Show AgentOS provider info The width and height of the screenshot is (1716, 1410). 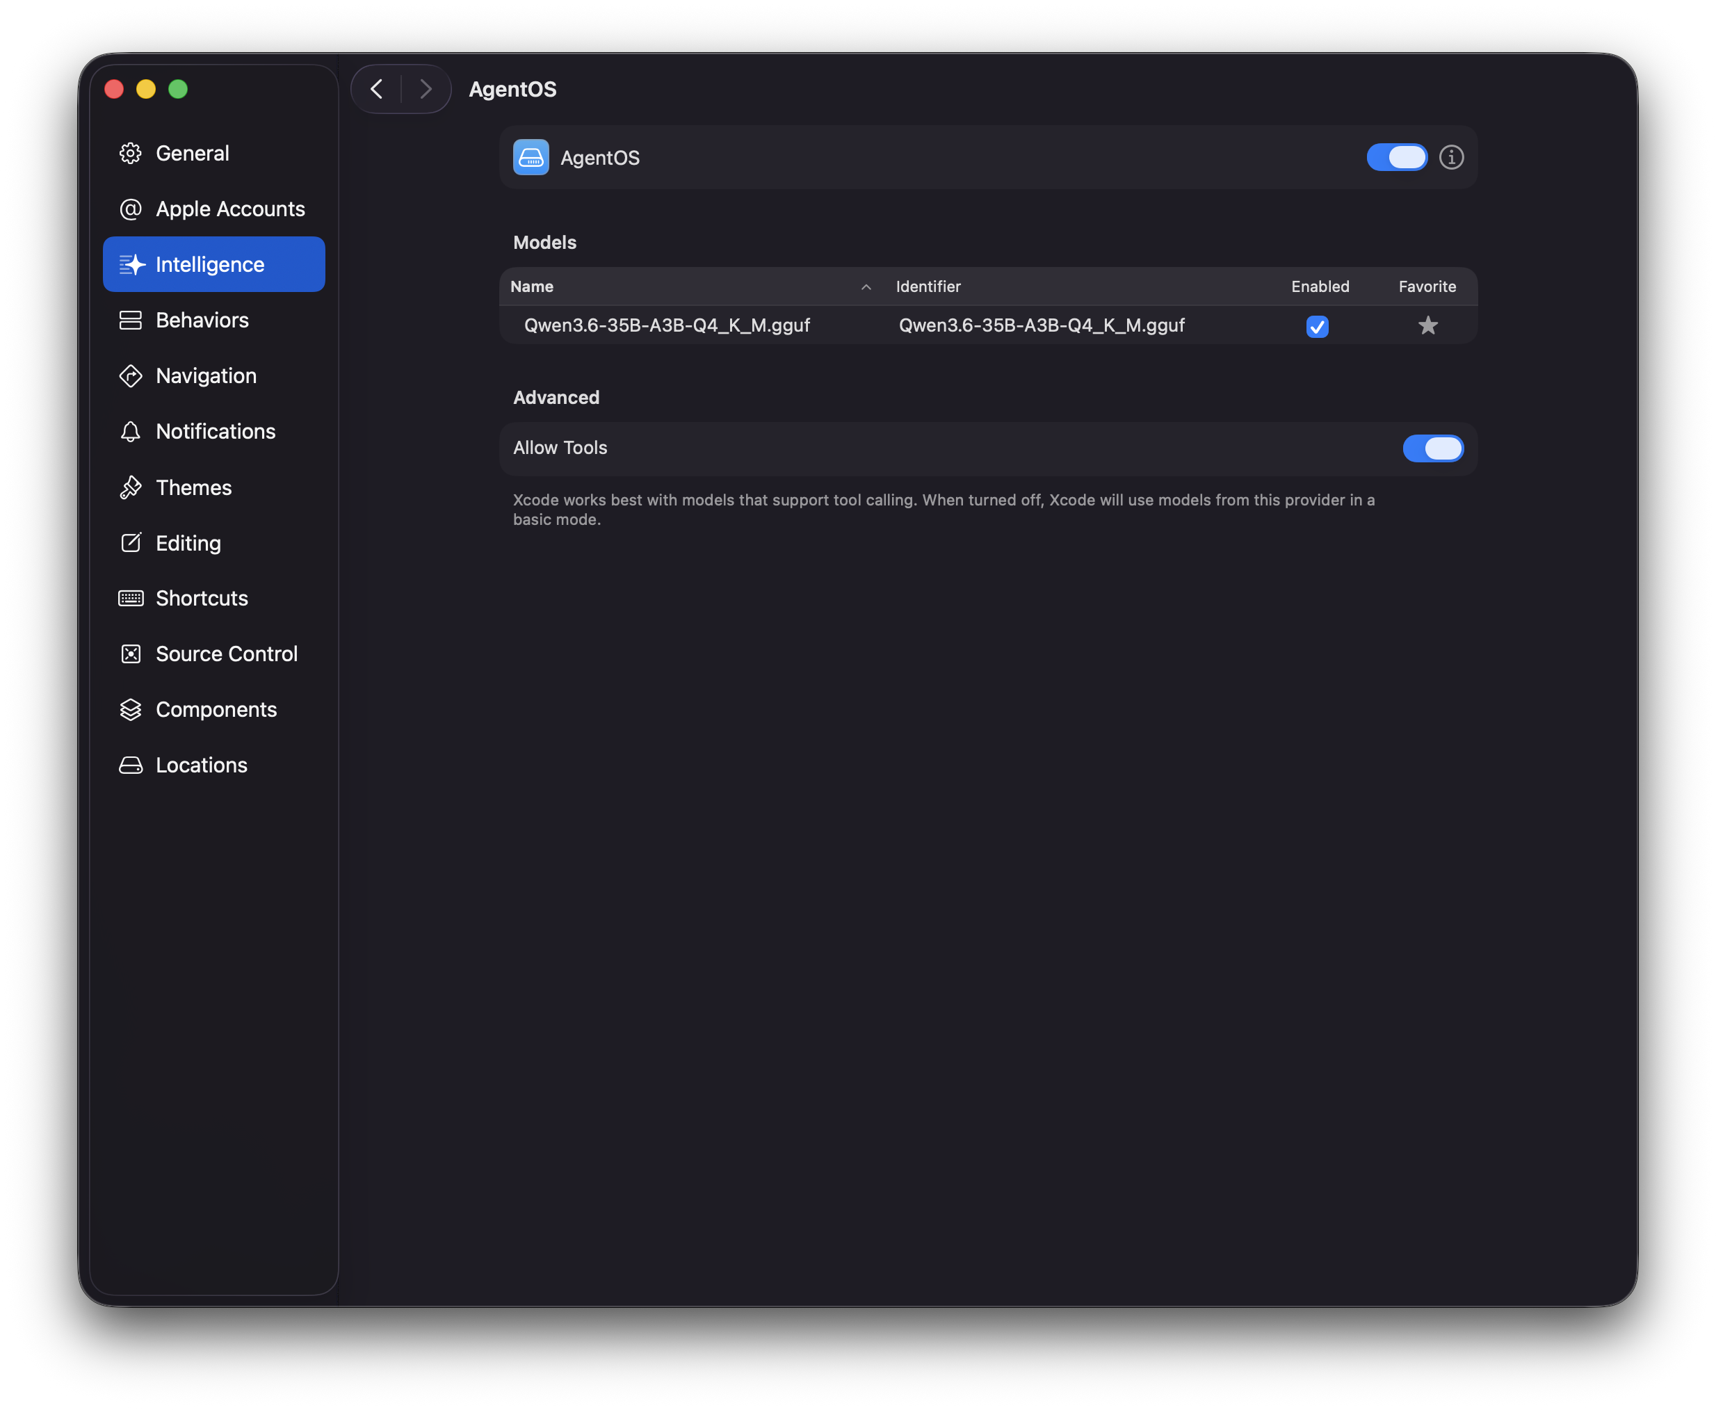click(1451, 158)
